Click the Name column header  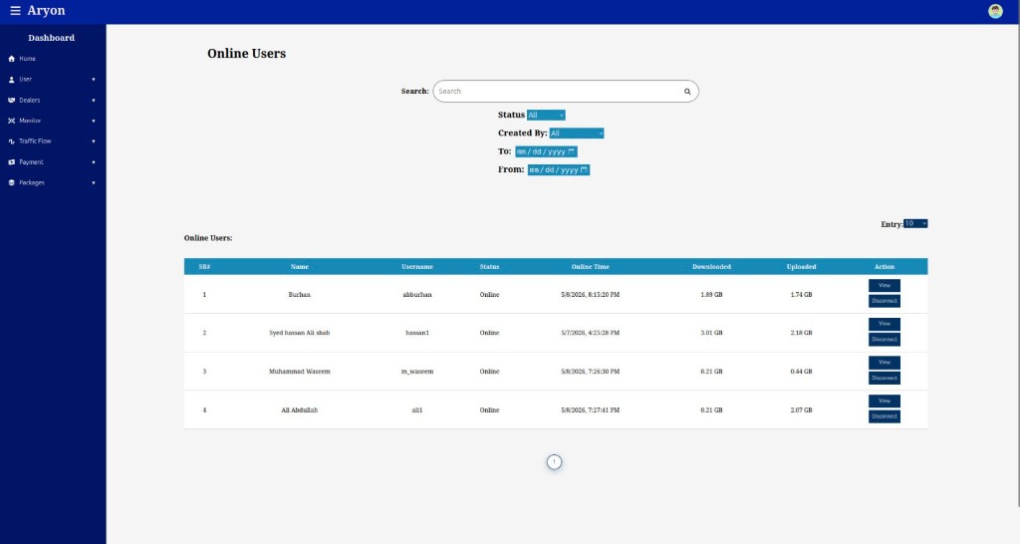(299, 267)
